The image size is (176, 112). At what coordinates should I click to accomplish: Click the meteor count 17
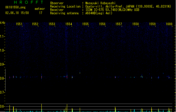41,13
